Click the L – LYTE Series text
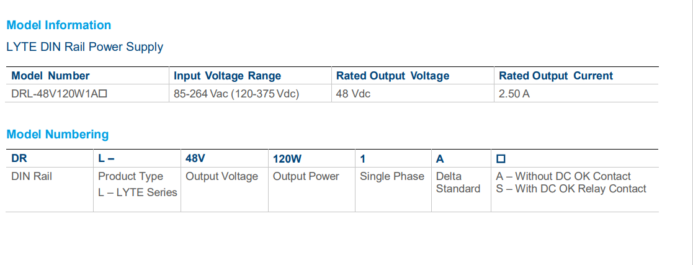 [138, 192]
